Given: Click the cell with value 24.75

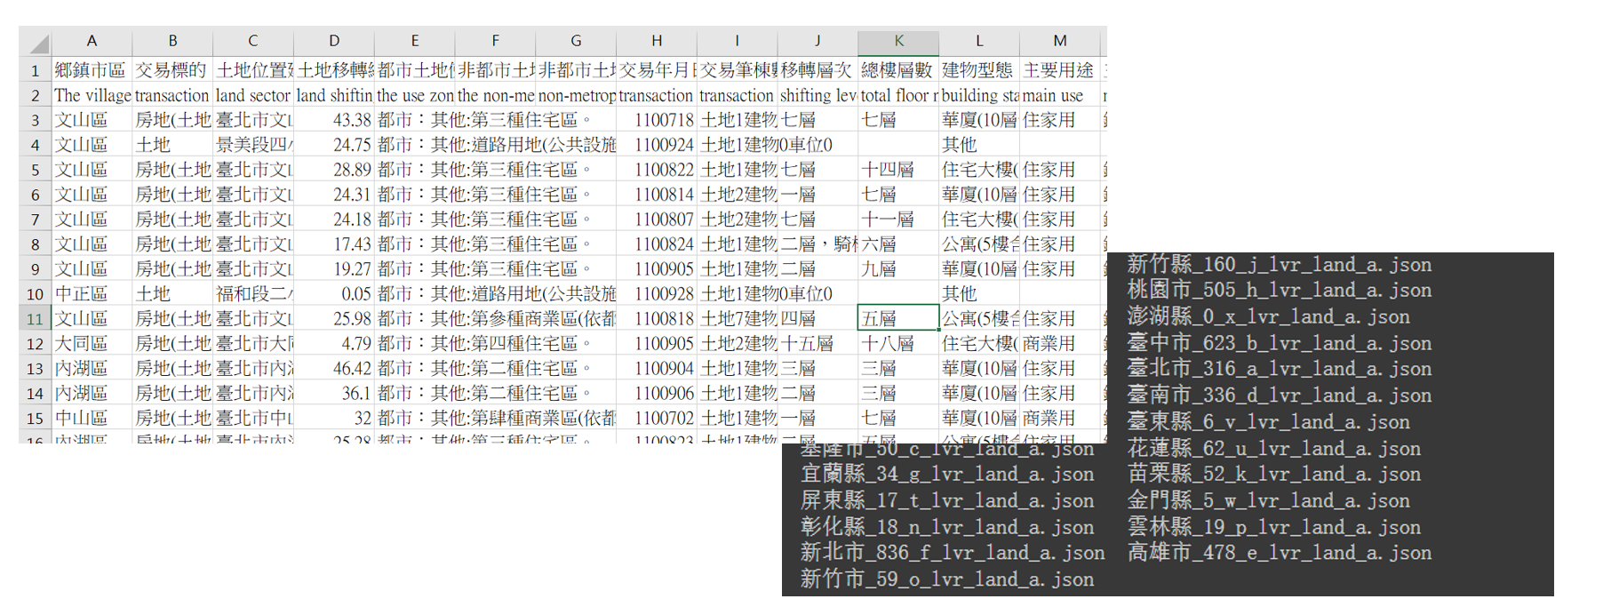Looking at the screenshot, I should (x=334, y=145).
